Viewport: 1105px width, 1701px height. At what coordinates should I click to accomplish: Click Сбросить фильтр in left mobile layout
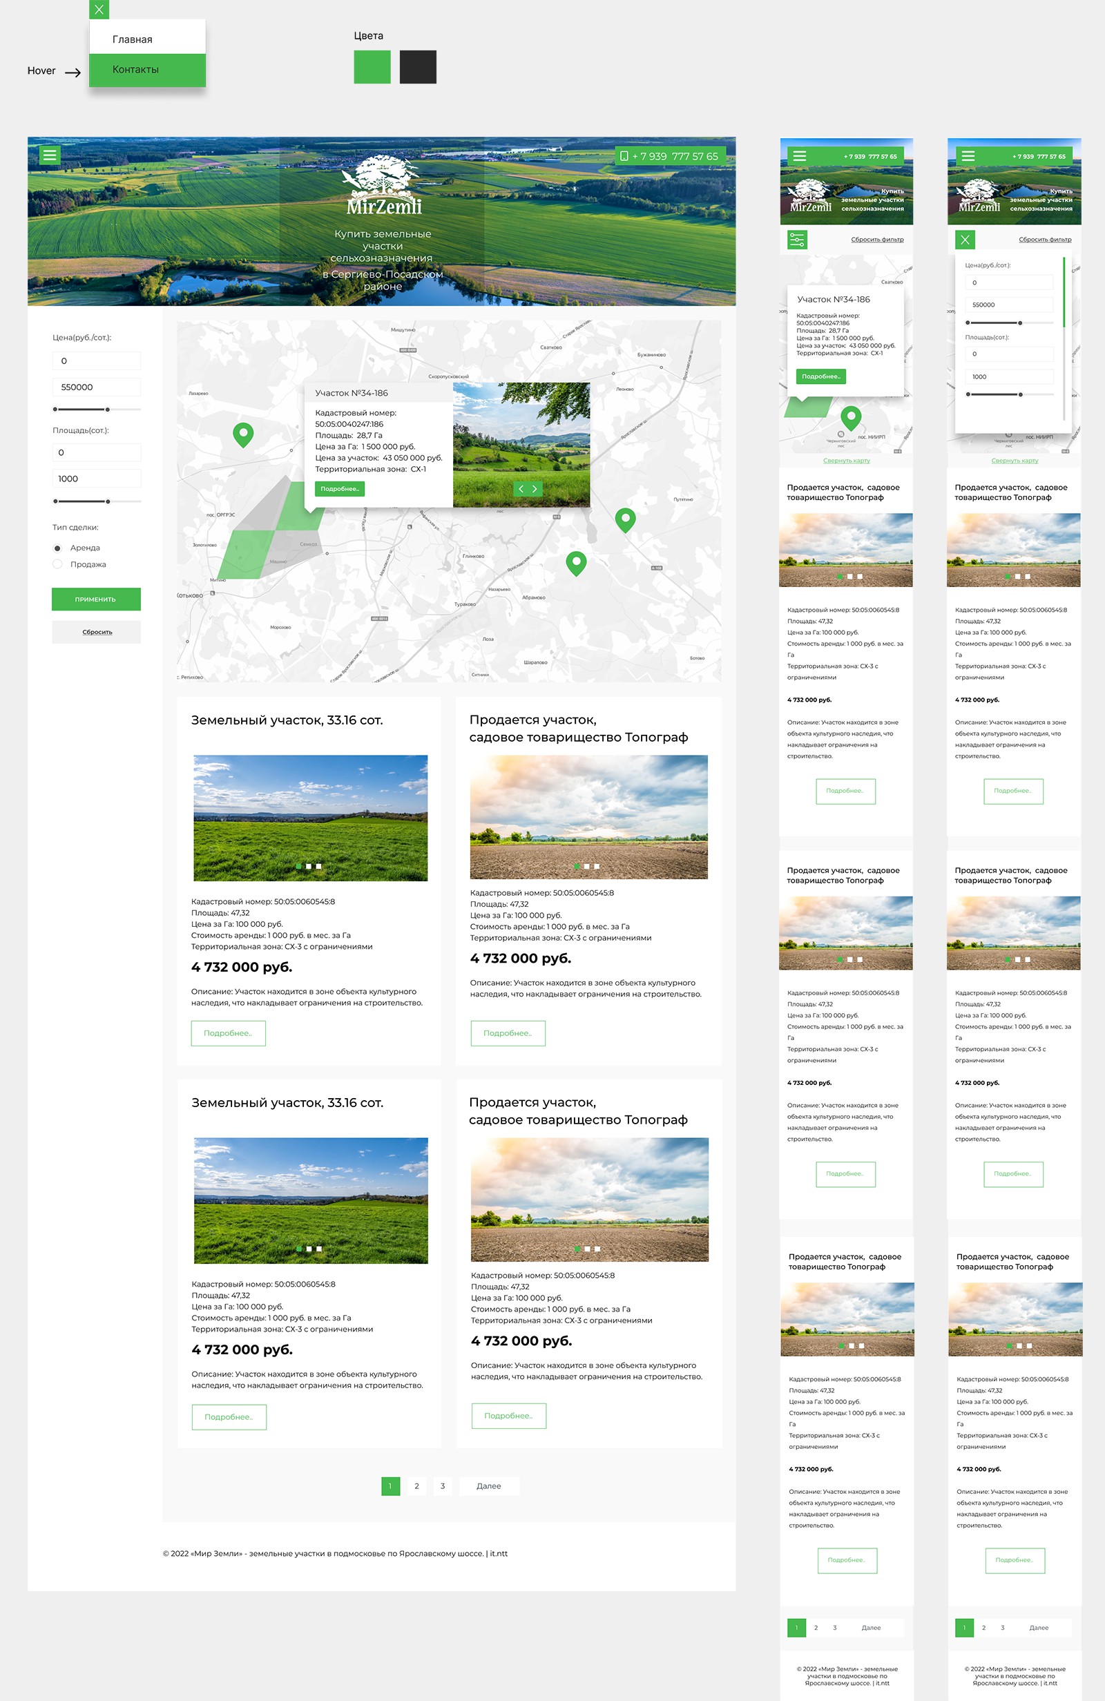click(877, 240)
